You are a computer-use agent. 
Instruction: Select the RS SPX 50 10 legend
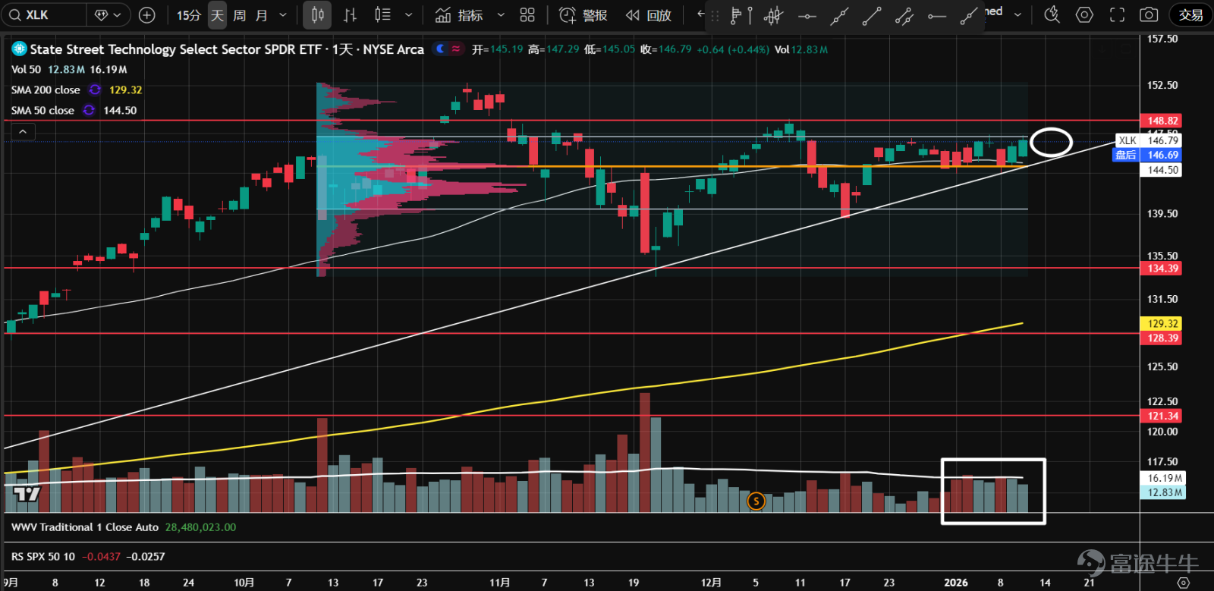[43, 557]
